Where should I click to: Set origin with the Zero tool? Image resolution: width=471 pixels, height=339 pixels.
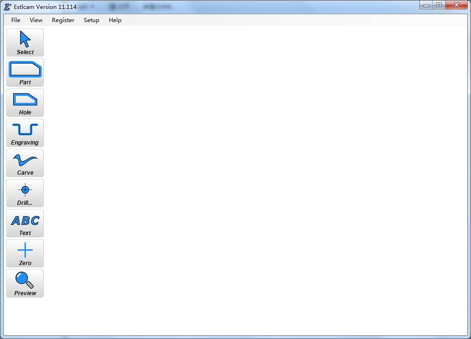coord(25,253)
